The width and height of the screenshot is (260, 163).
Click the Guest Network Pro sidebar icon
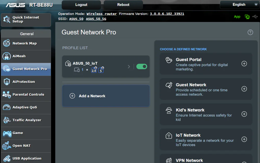[7, 69]
